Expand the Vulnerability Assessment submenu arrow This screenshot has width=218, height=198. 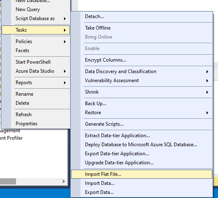tap(207, 81)
